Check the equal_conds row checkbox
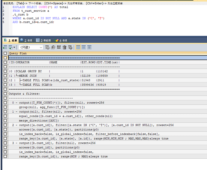This screenshot has height=170, width=207. (5, 116)
